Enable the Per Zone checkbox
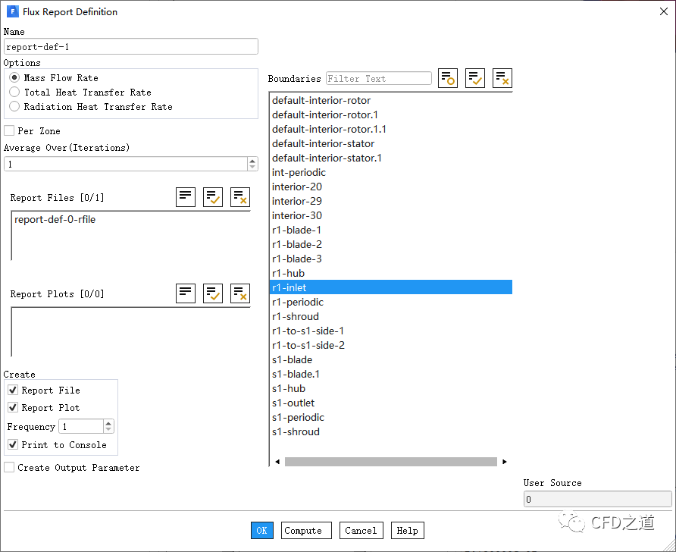This screenshot has height=552, width=676. tap(9, 130)
